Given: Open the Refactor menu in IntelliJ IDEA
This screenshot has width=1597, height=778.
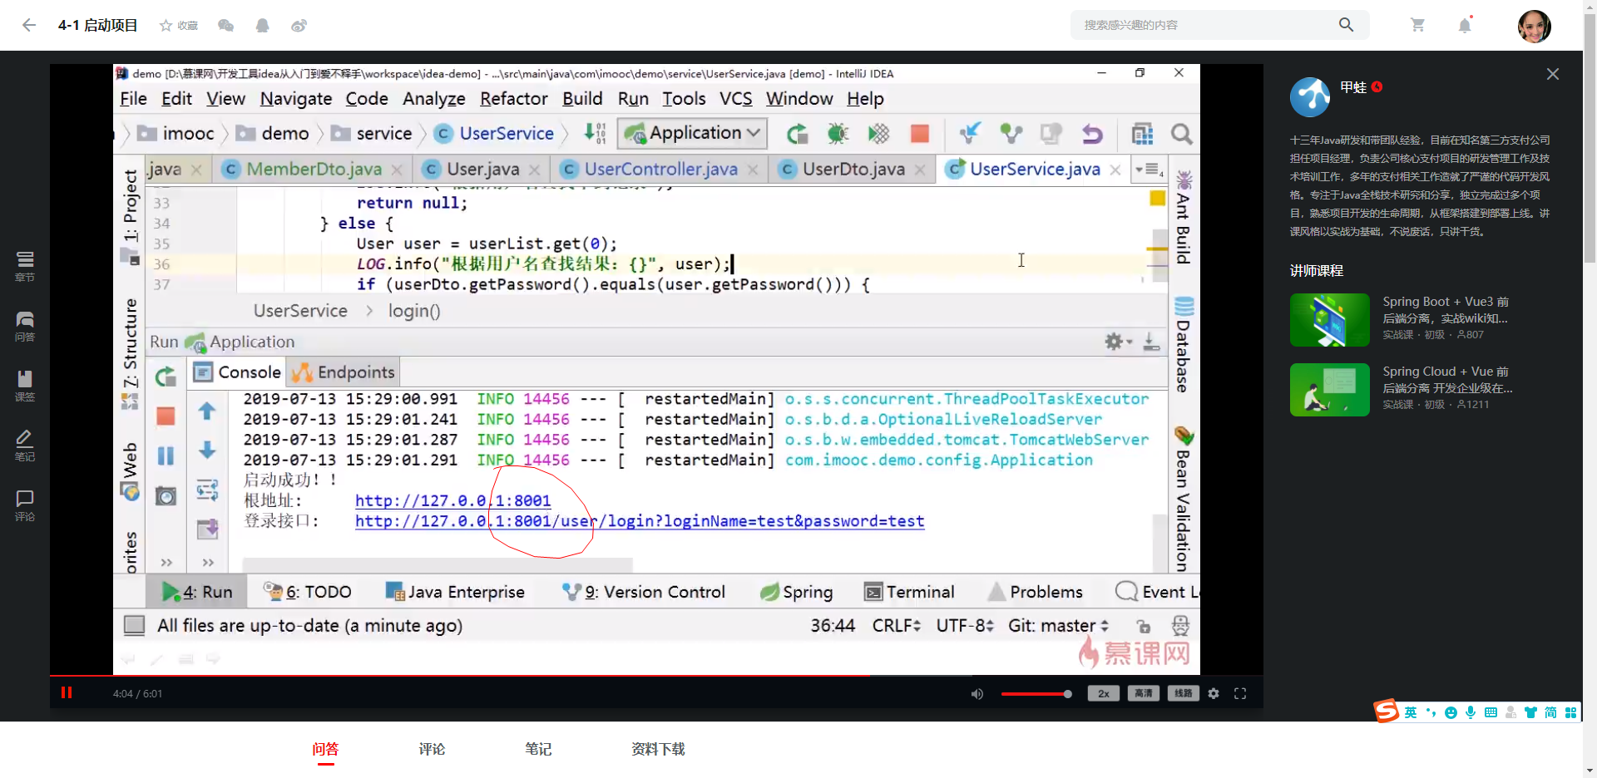Looking at the screenshot, I should (514, 99).
